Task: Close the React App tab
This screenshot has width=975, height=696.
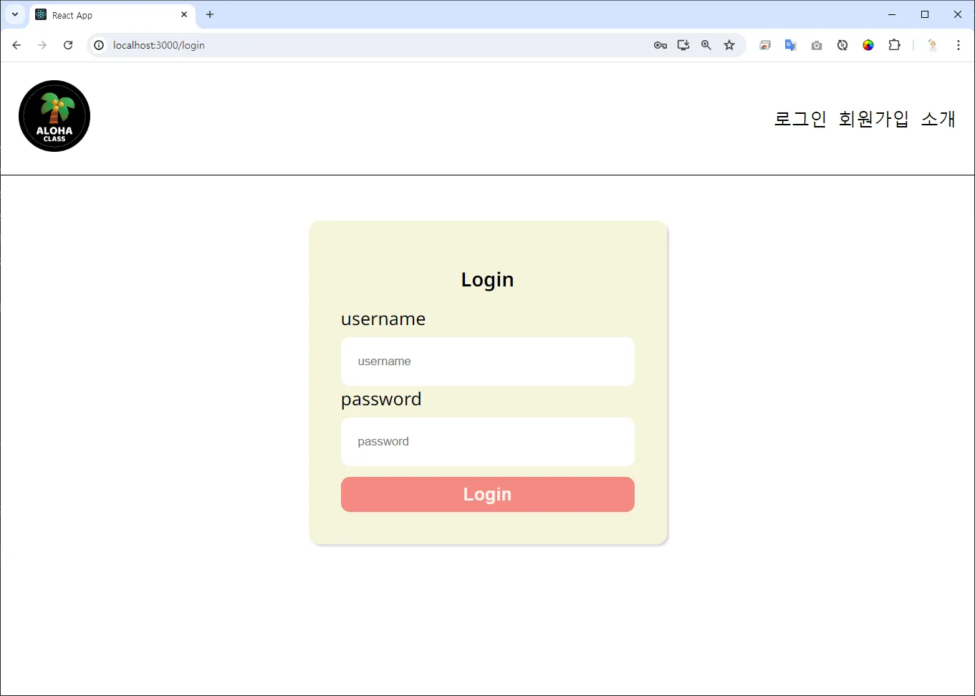Action: click(184, 14)
